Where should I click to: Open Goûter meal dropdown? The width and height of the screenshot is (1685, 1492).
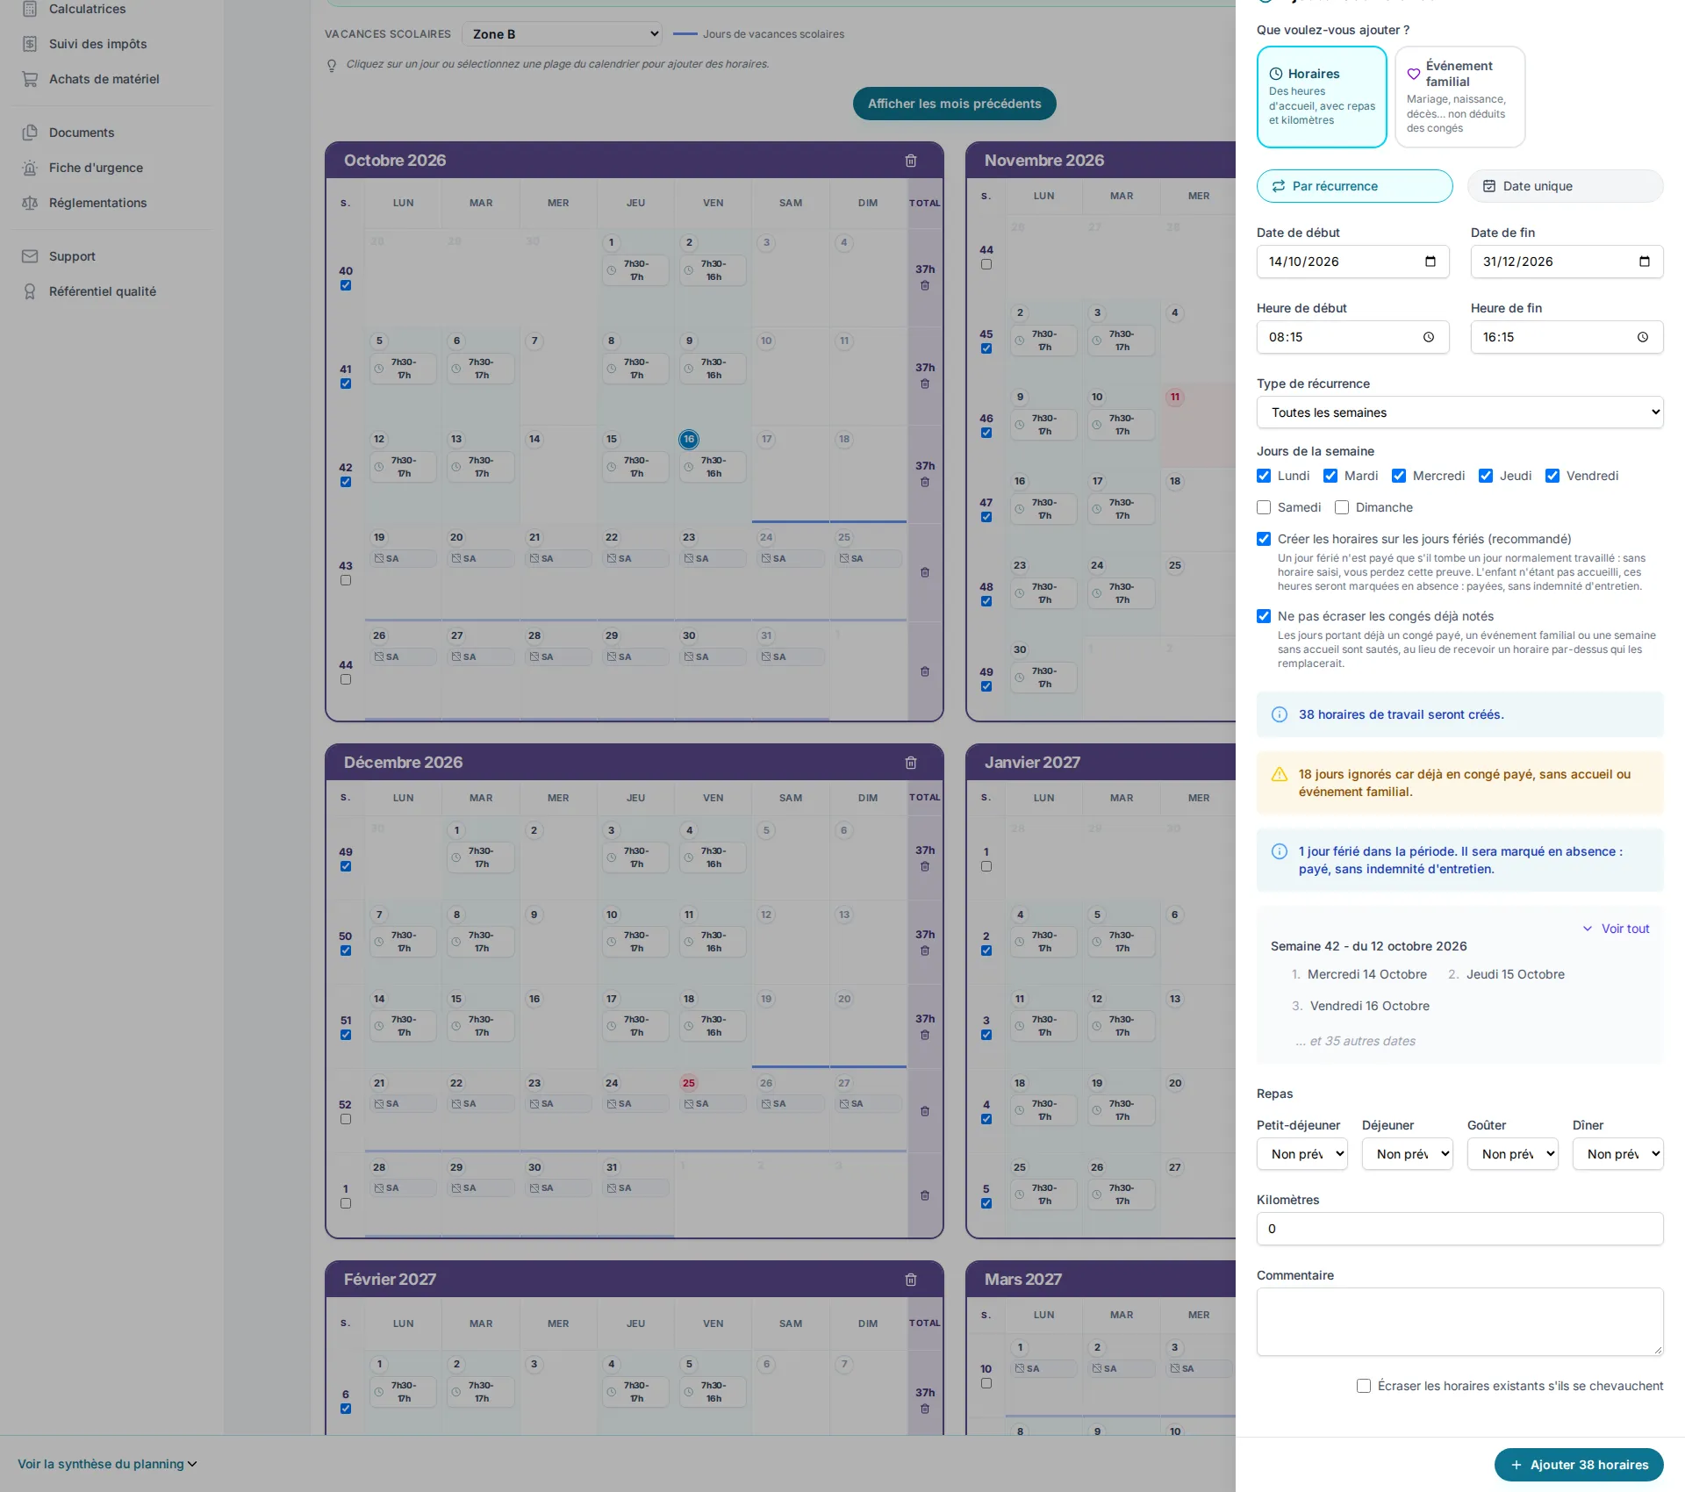point(1513,1154)
